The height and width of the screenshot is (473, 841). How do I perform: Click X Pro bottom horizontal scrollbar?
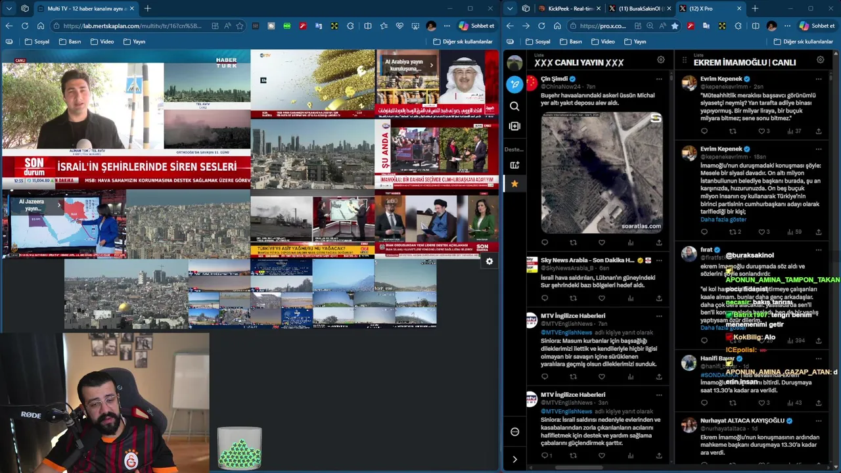click(x=579, y=468)
